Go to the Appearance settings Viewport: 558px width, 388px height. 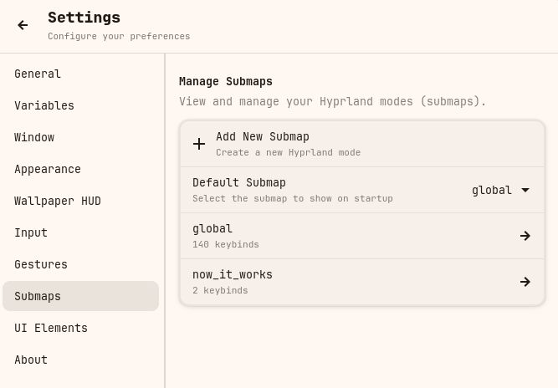click(48, 169)
